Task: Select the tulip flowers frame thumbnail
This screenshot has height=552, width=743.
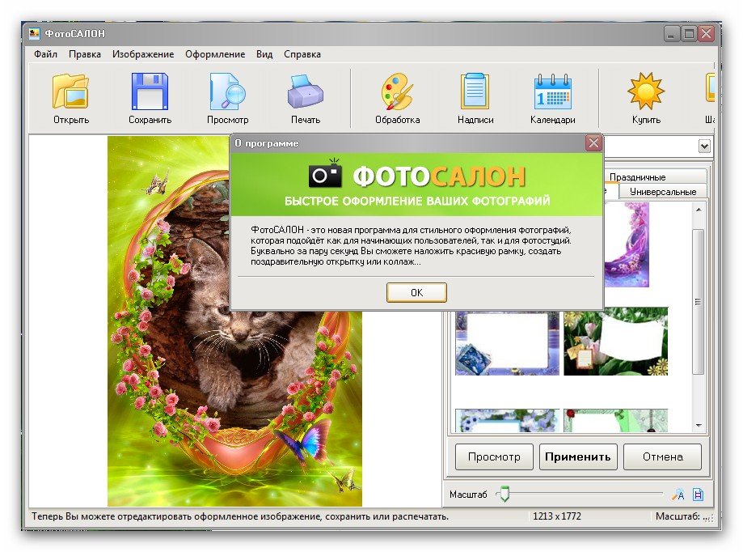Action: (x=615, y=341)
